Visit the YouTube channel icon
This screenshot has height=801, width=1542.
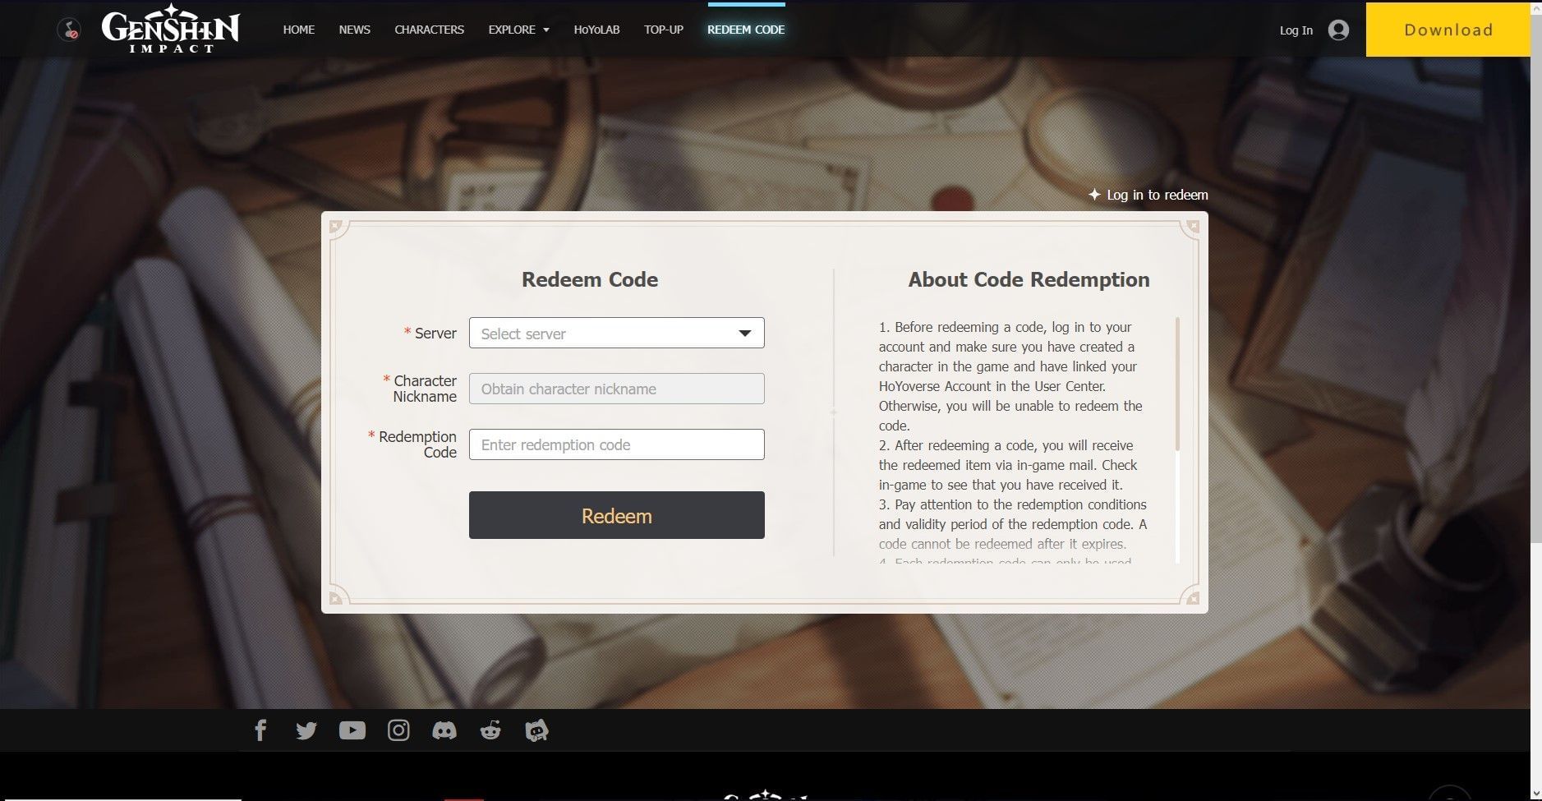352,730
